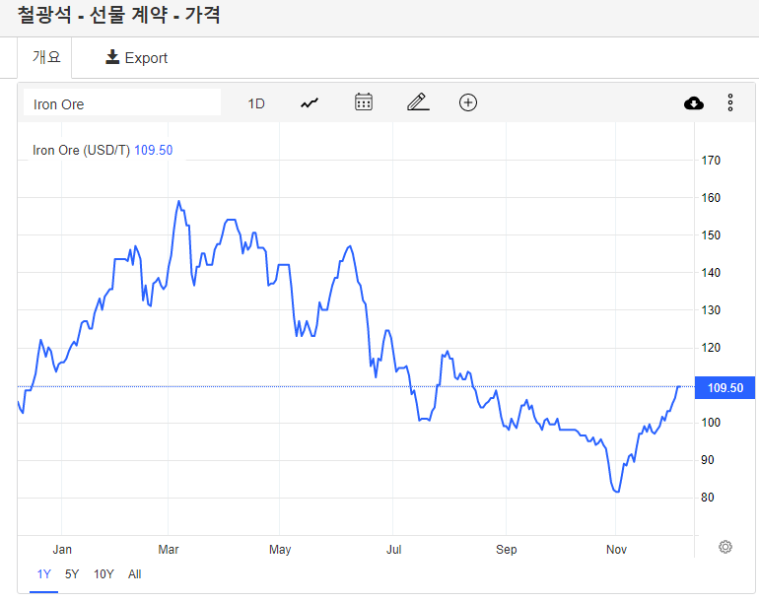This screenshot has height=601, width=759.
Task: Open the three-dot more options menu
Action: click(730, 103)
